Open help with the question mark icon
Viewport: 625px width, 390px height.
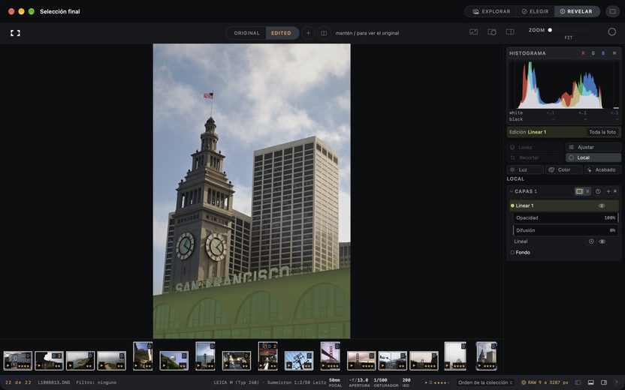pyautogui.click(x=616, y=382)
